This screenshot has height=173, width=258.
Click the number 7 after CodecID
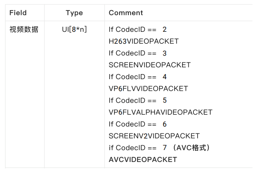pyautogui.click(x=165, y=148)
